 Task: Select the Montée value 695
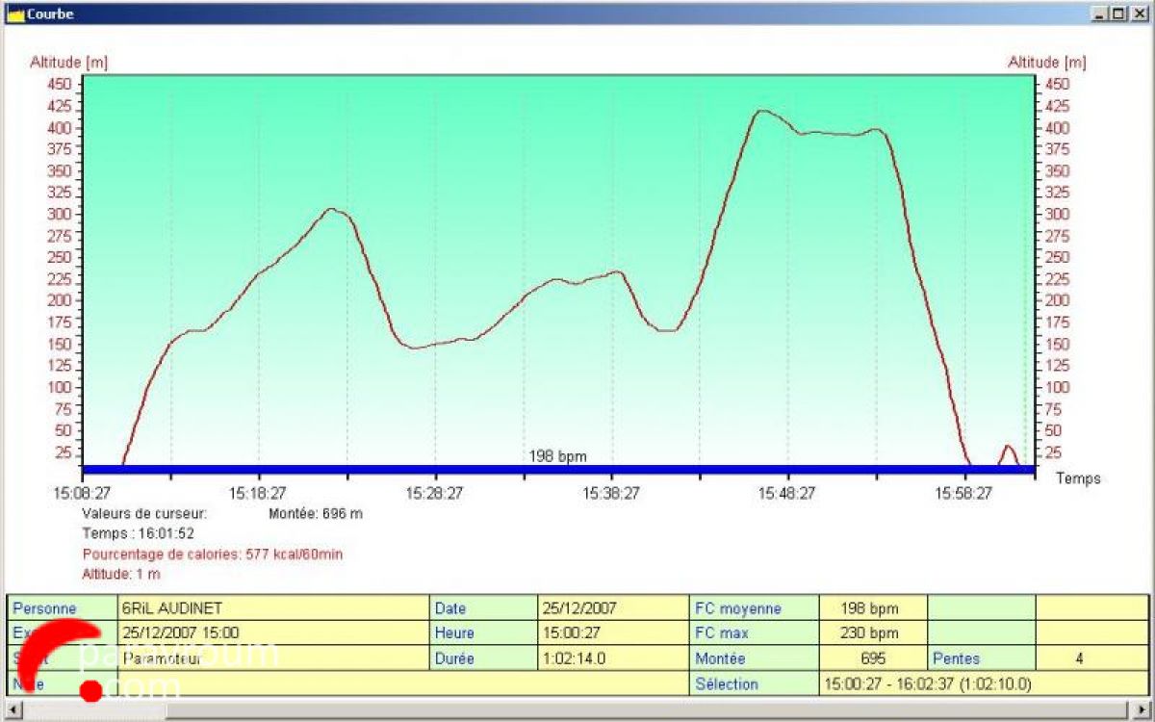[x=872, y=658]
